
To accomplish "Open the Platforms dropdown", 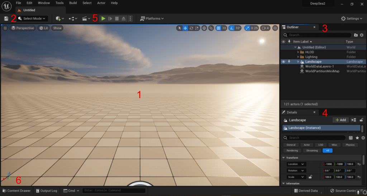I will (x=152, y=19).
